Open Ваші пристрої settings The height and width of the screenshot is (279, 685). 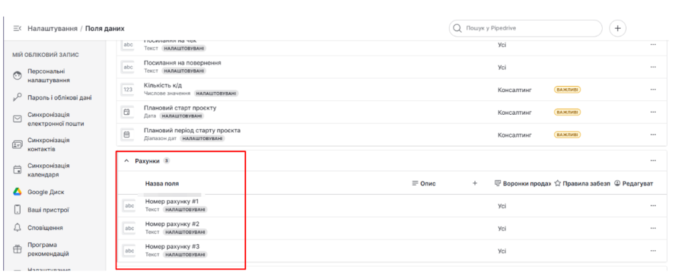pos(48,210)
